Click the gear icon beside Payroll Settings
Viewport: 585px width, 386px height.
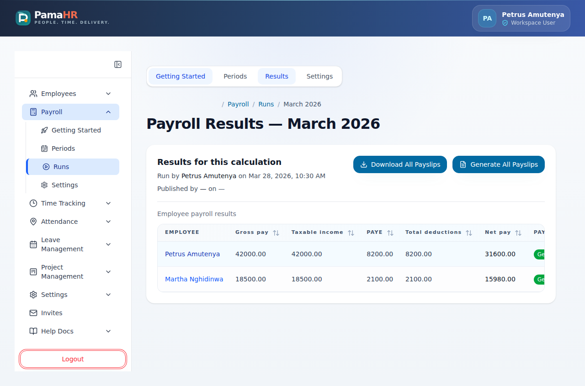coord(44,185)
